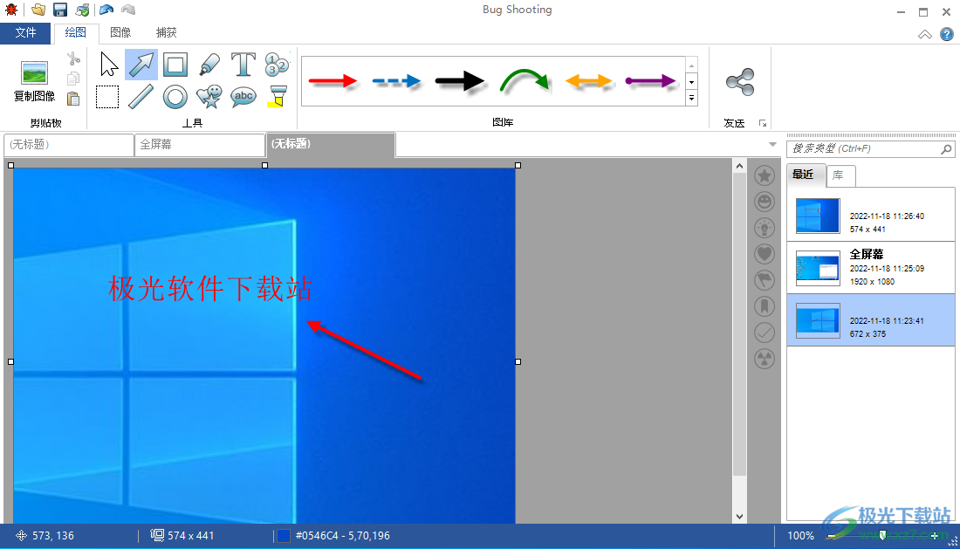Image resolution: width=960 pixels, height=549 pixels.
Task: Select the arrow drawing tool
Action: click(141, 65)
